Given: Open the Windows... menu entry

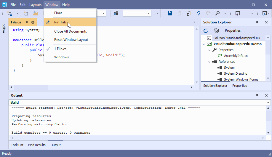Looking at the screenshot, I should pyautogui.click(x=70, y=57).
